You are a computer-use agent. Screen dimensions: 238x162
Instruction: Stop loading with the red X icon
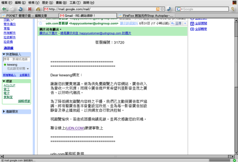click(x=30, y=9)
